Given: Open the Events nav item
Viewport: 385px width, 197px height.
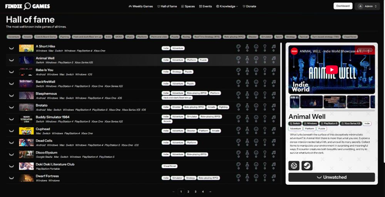Looking at the screenshot, I should (206, 7).
